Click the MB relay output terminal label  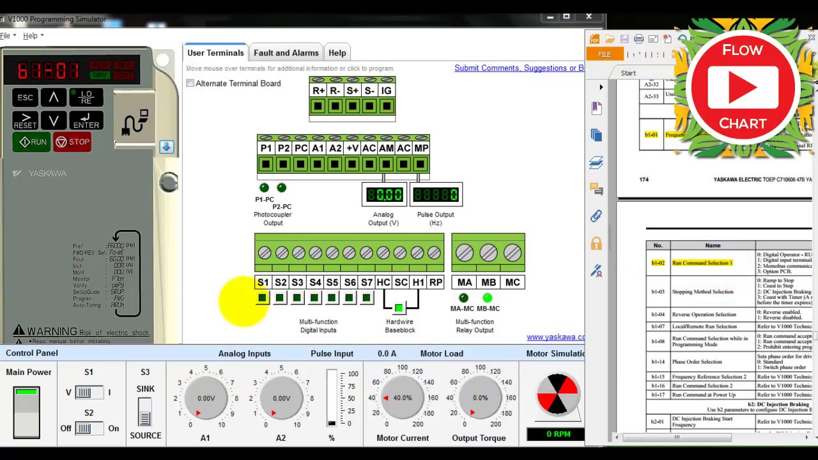[488, 282]
